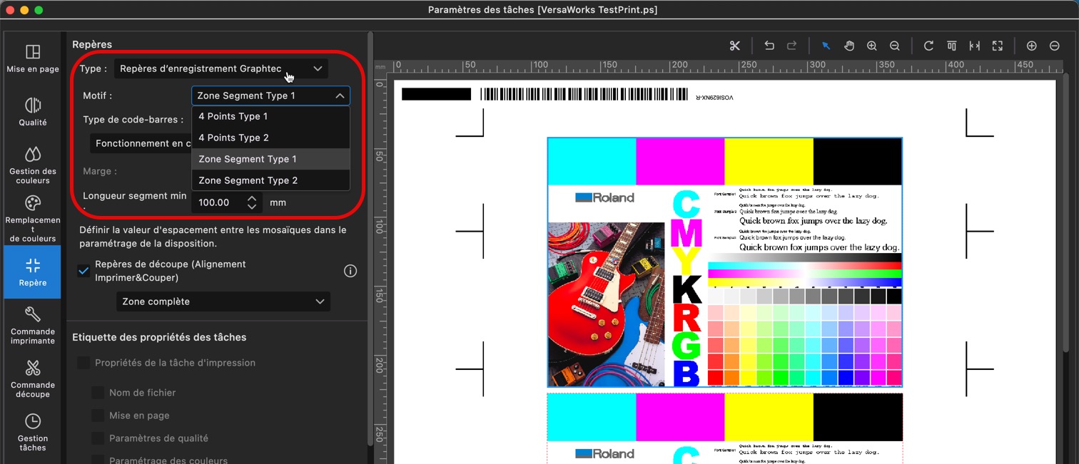Show info about Repères de découpe
Image resolution: width=1079 pixels, height=464 pixels.
(x=350, y=271)
